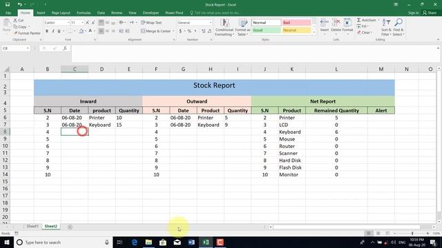Toggle Middle Align vertical alignment
The width and height of the screenshot is (442, 248).
click(107, 23)
